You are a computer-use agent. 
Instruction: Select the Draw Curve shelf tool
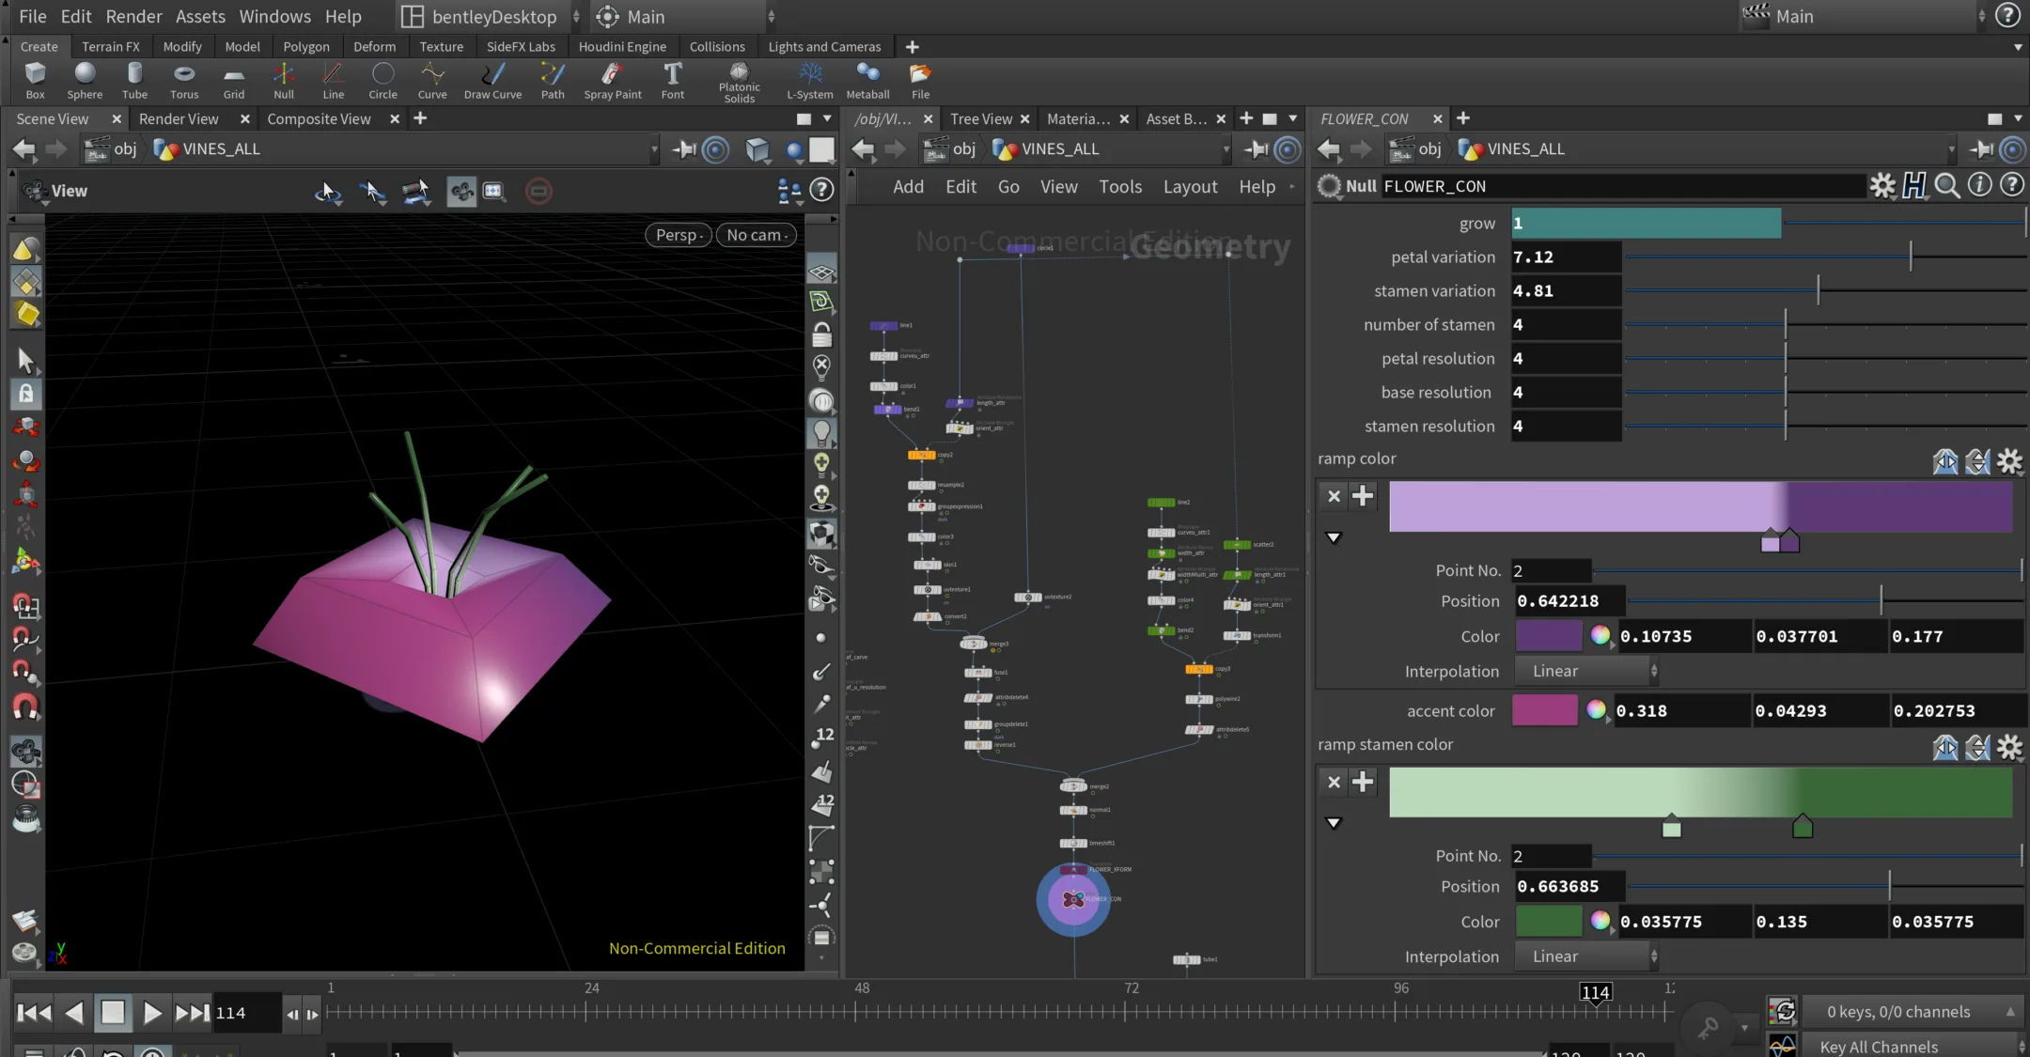[x=492, y=80]
